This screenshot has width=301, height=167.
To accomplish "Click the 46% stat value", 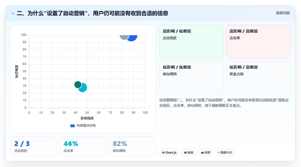I will point(71,144).
